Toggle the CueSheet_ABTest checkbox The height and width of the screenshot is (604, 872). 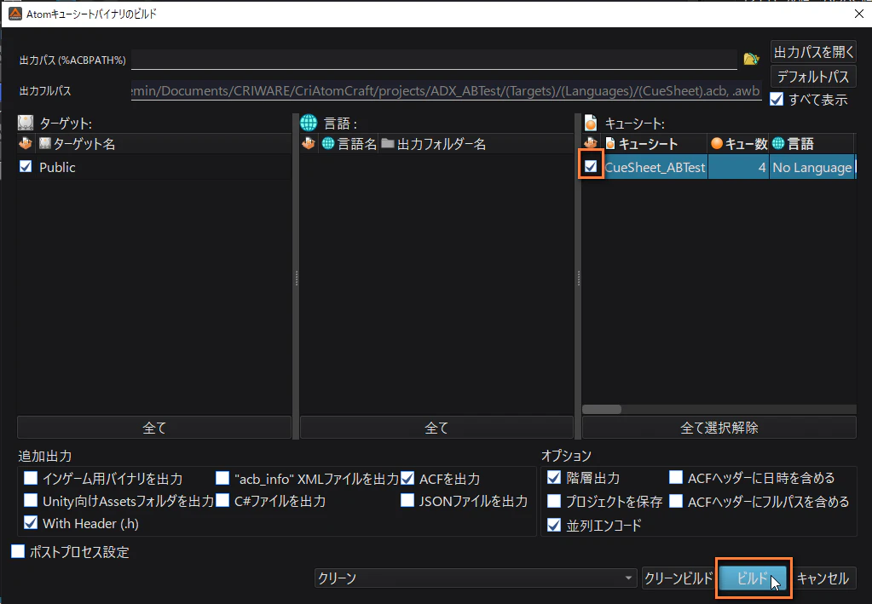pos(591,166)
